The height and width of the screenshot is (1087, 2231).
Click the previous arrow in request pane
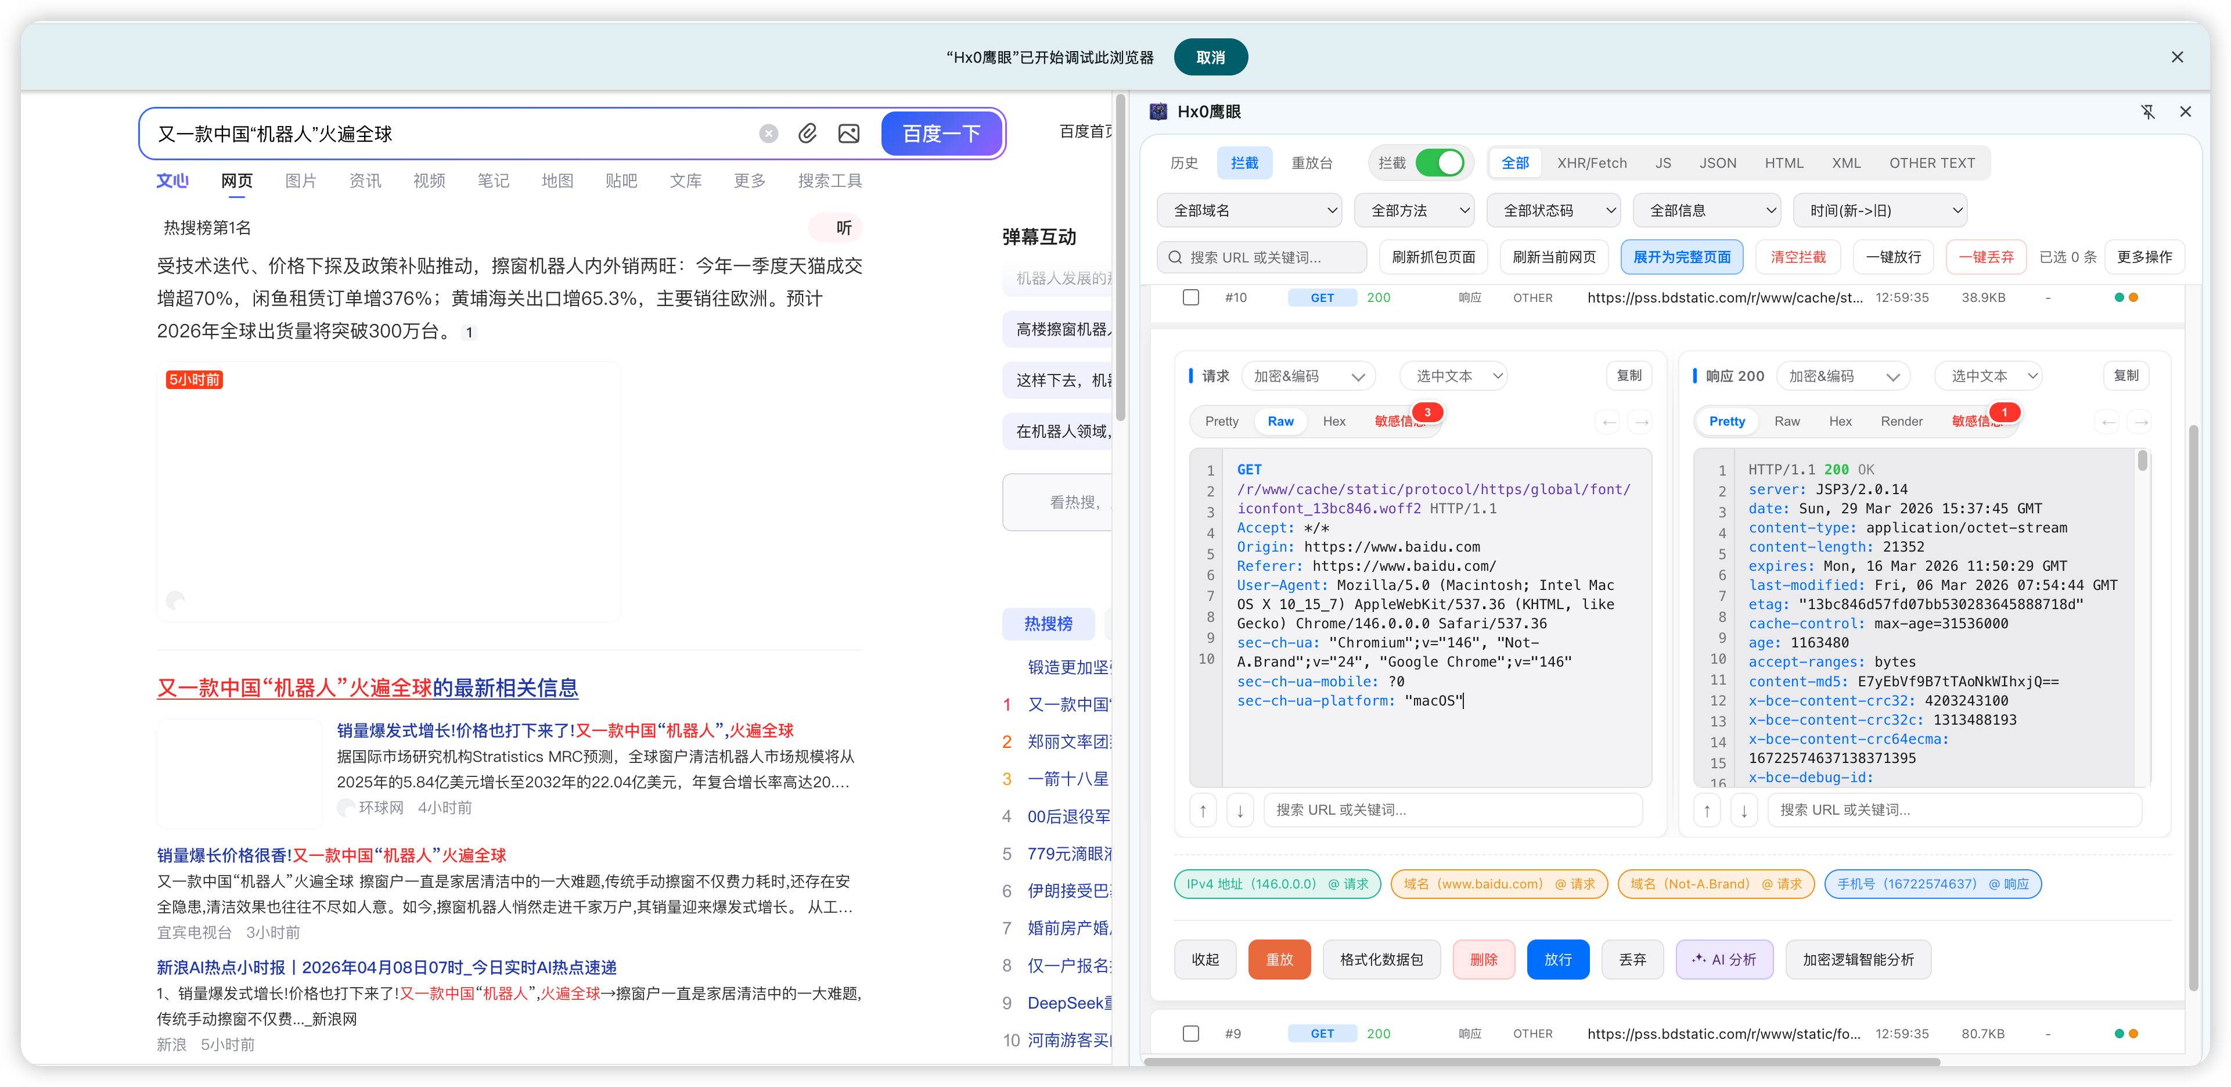1609,422
